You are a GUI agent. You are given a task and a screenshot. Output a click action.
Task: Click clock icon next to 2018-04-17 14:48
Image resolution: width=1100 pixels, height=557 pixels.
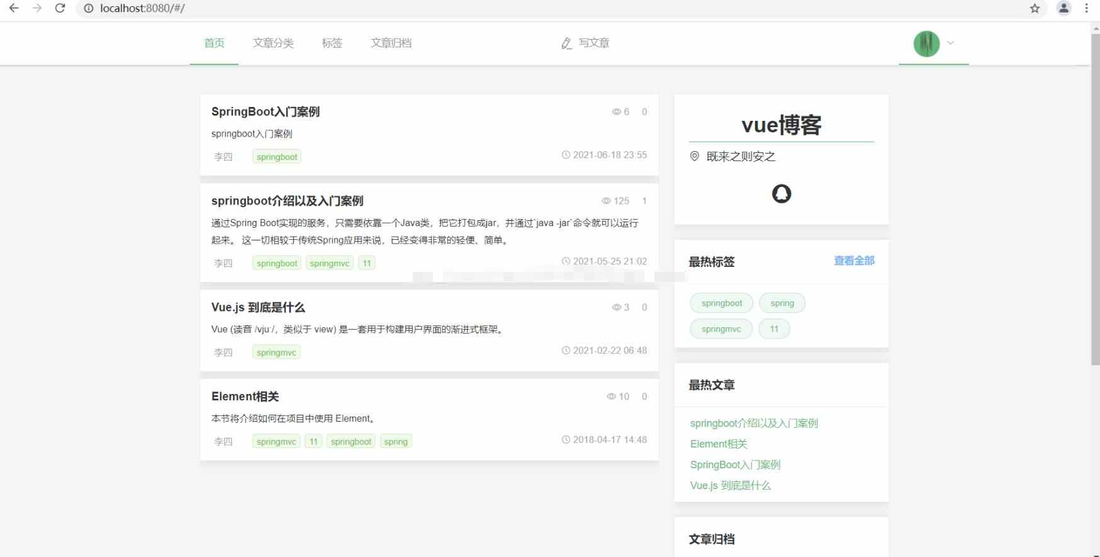point(566,440)
